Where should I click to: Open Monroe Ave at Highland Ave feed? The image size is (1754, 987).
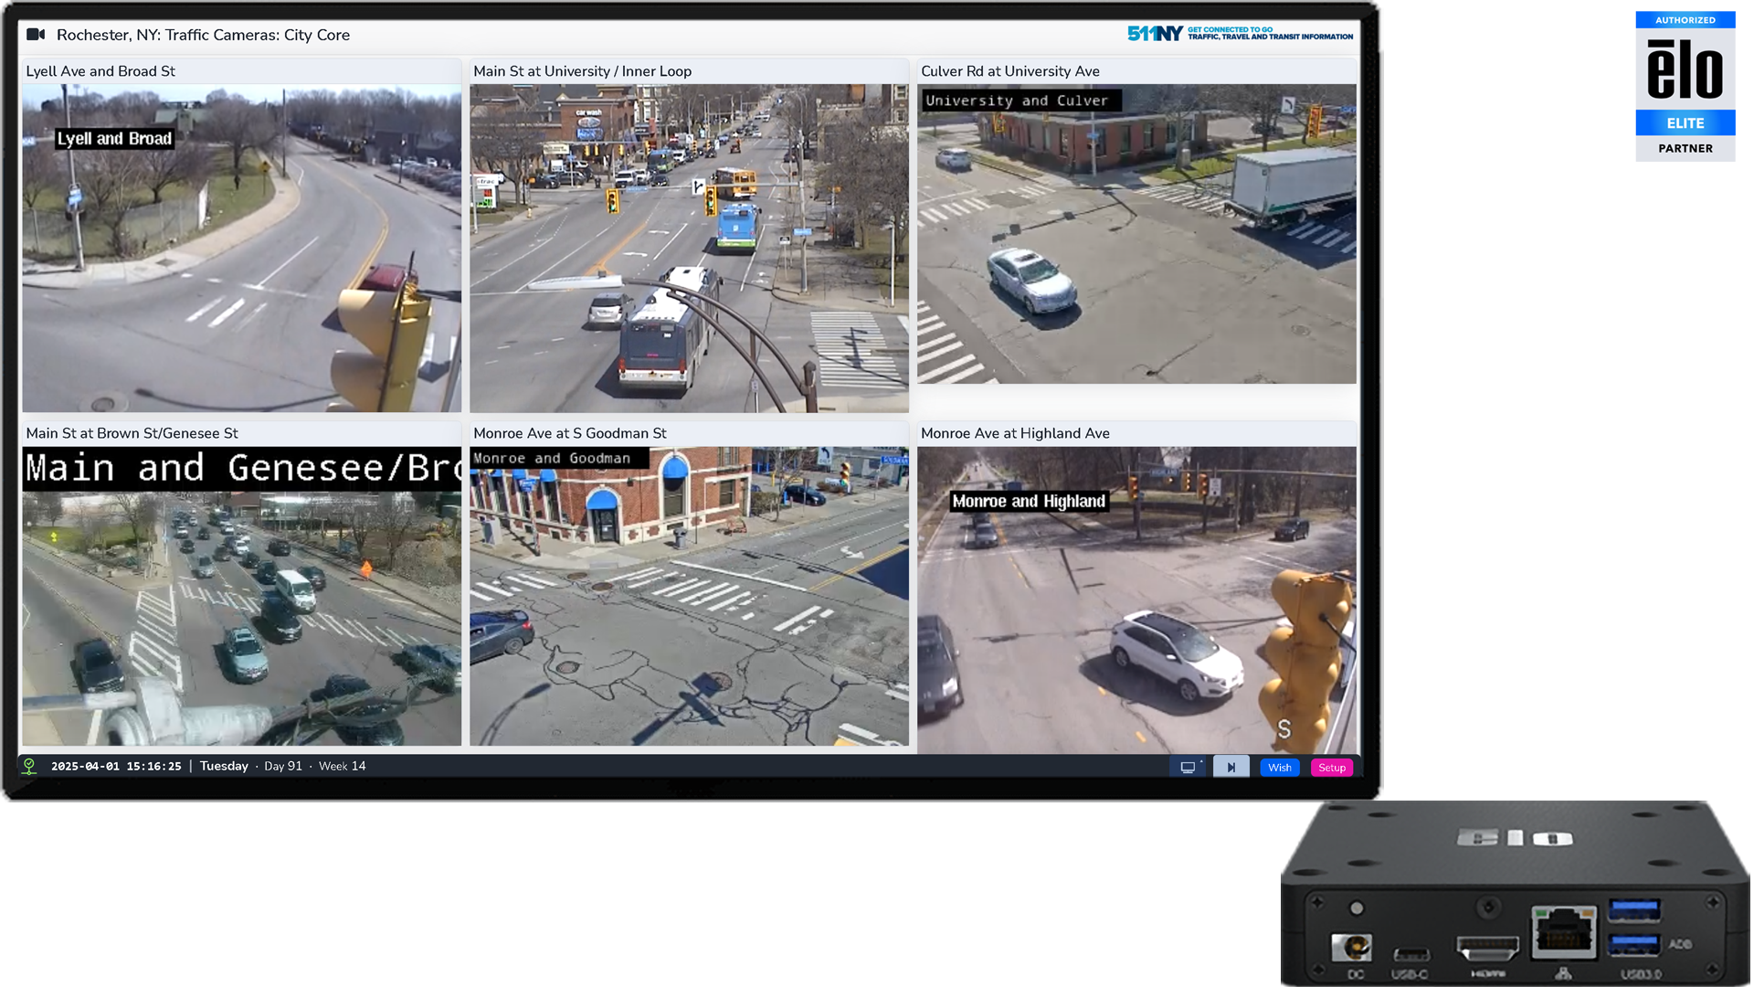coord(1136,600)
